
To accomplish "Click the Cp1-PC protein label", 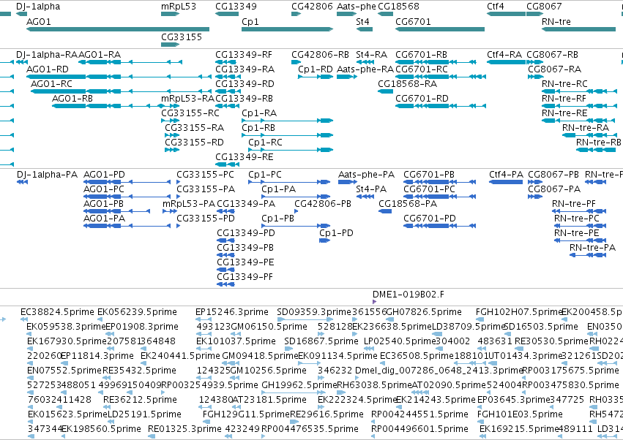I will click(x=265, y=175).
